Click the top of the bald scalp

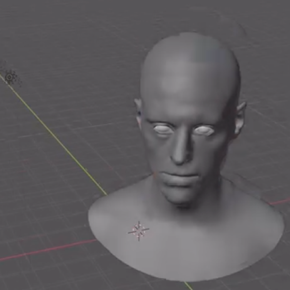tap(191, 46)
